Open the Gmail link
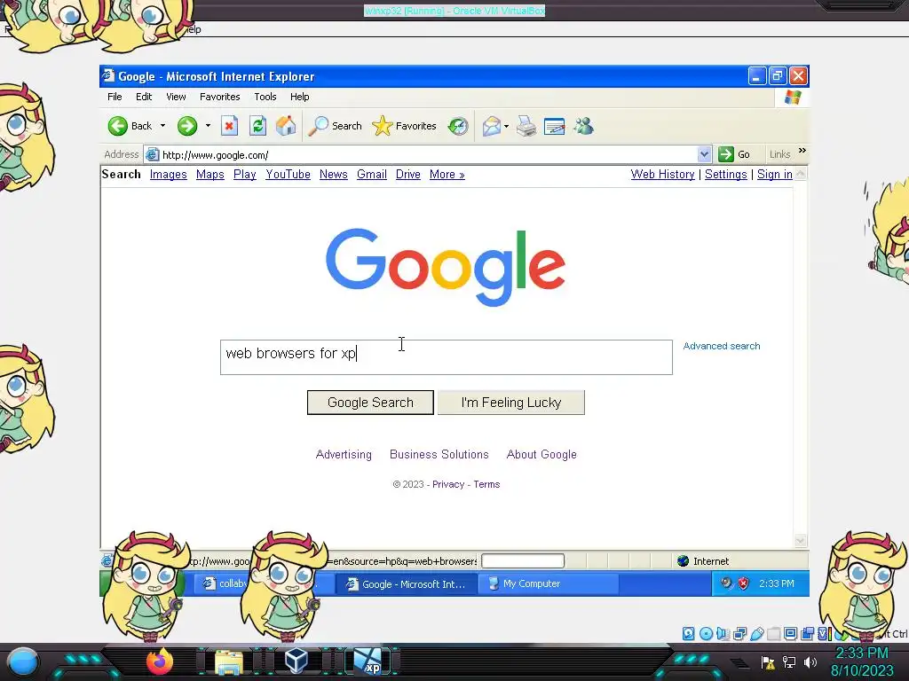Image resolution: width=909 pixels, height=681 pixels. [372, 175]
